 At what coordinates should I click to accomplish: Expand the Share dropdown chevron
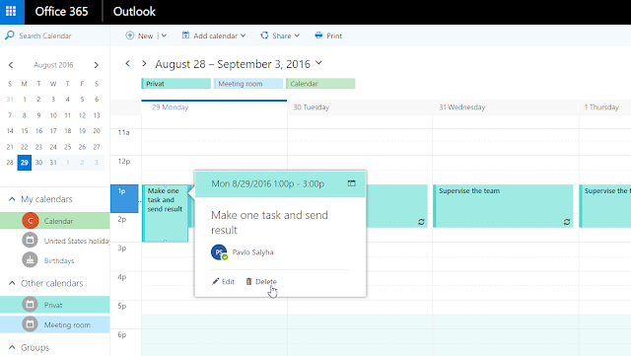tap(297, 36)
